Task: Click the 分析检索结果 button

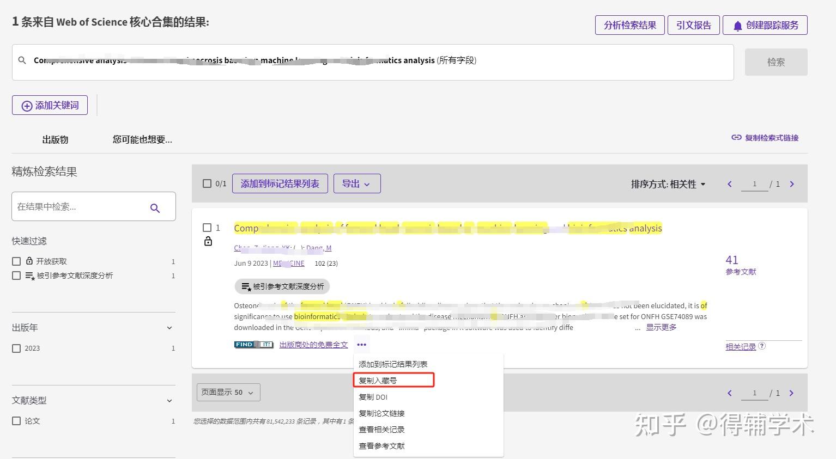Action: point(629,25)
